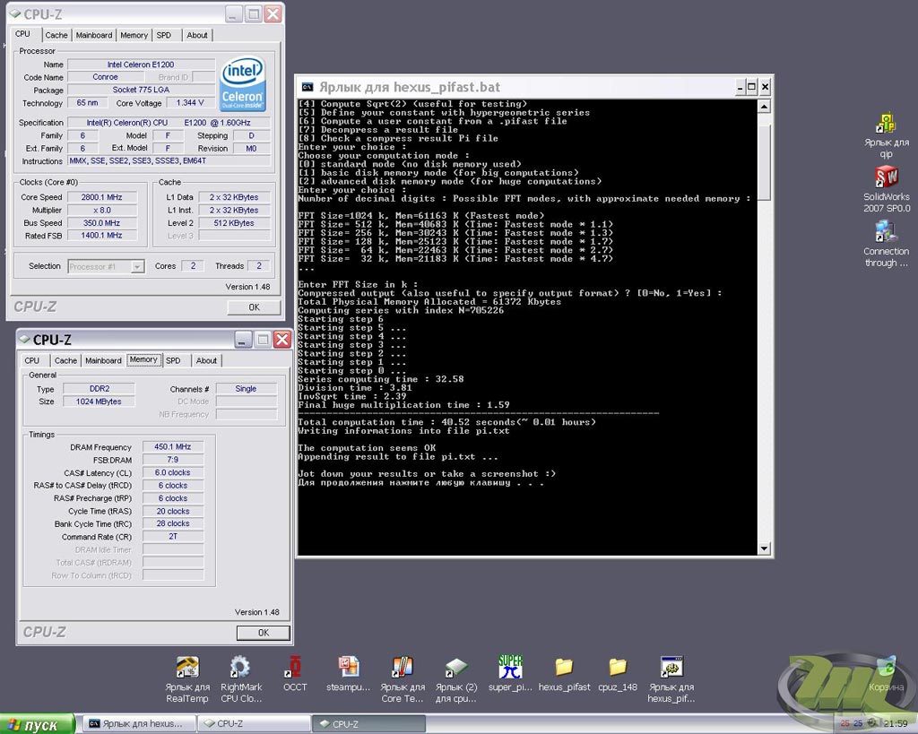Expand the Processor #1 selection dropdown
The height and width of the screenshot is (734, 918).
(137, 266)
